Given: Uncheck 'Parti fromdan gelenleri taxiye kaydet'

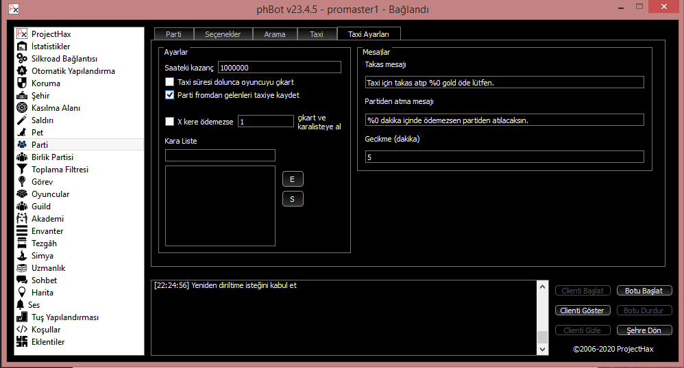Looking at the screenshot, I should [170, 96].
